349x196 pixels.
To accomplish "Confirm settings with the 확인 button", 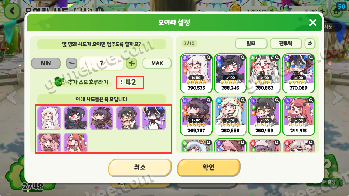I will [209, 167].
